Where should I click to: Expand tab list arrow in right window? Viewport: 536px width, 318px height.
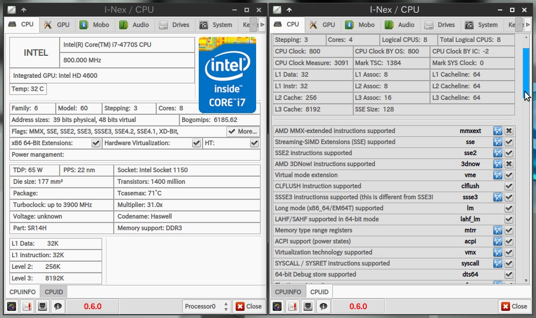coord(528,25)
